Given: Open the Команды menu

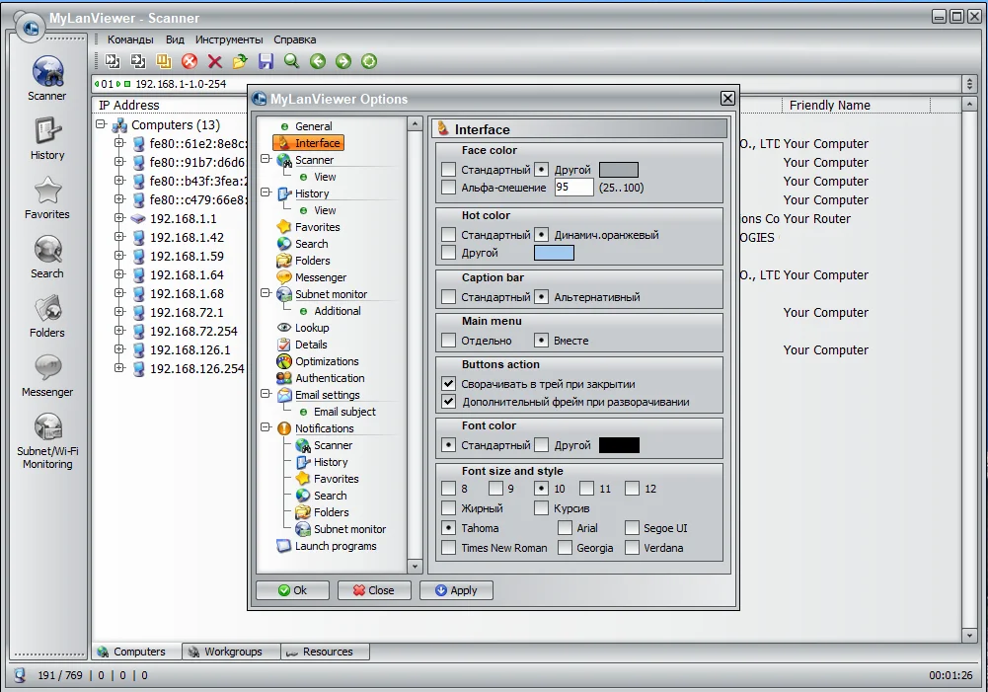Looking at the screenshot, I should [x=130, y=39].
